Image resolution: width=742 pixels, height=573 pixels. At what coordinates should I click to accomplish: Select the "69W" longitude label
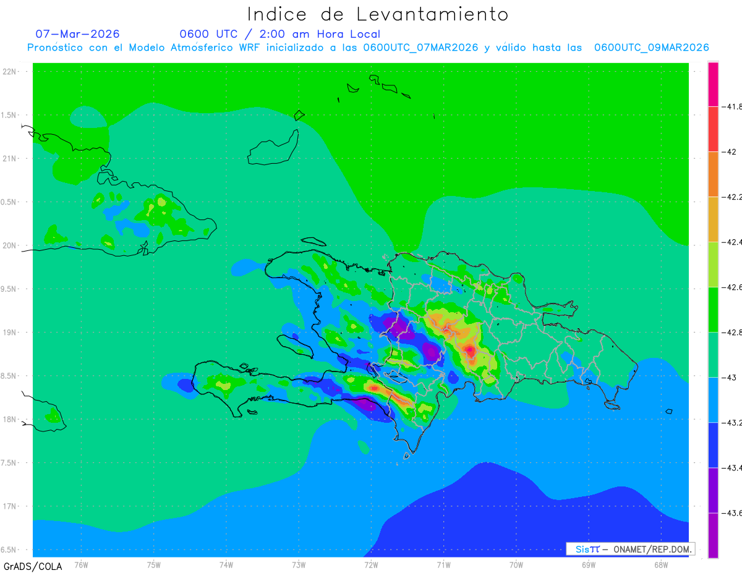tap(588, 564)
